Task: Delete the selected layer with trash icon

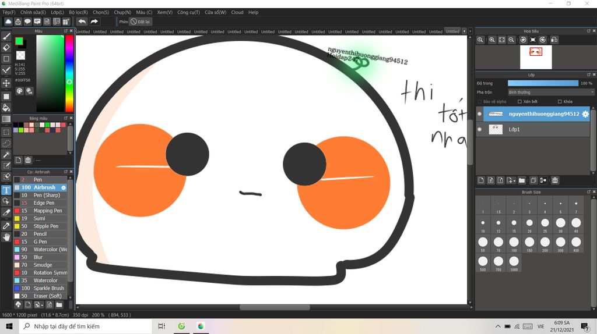Action: pos(555,180)
